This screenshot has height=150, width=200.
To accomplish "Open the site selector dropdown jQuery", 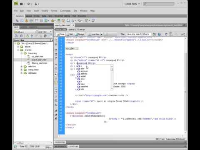I will (25, 32).
